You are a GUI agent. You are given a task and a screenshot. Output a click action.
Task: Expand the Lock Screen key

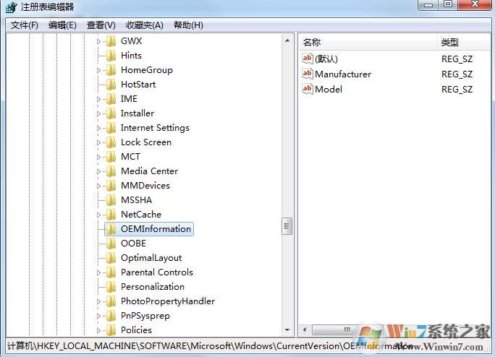(99, 142)
